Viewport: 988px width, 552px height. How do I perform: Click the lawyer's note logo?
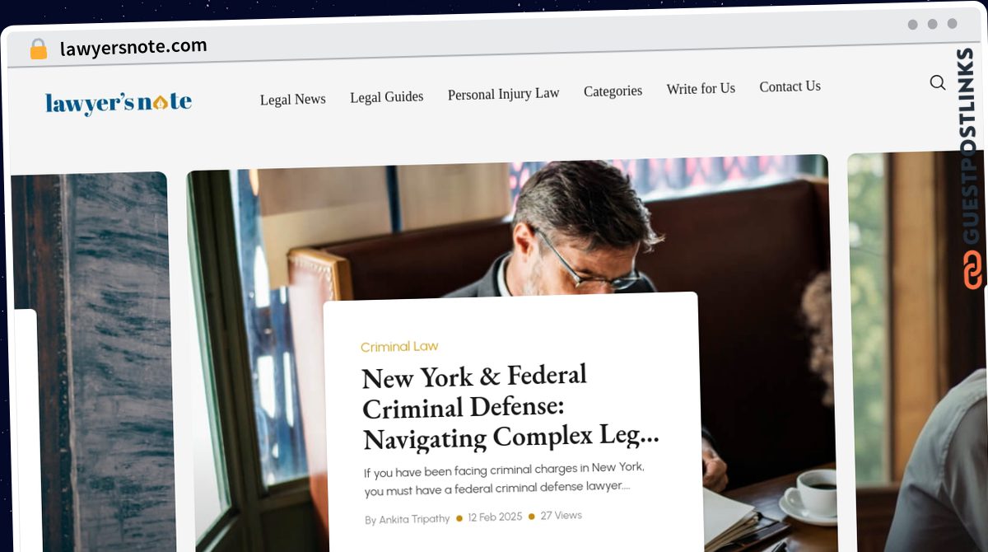pos(119,102)
